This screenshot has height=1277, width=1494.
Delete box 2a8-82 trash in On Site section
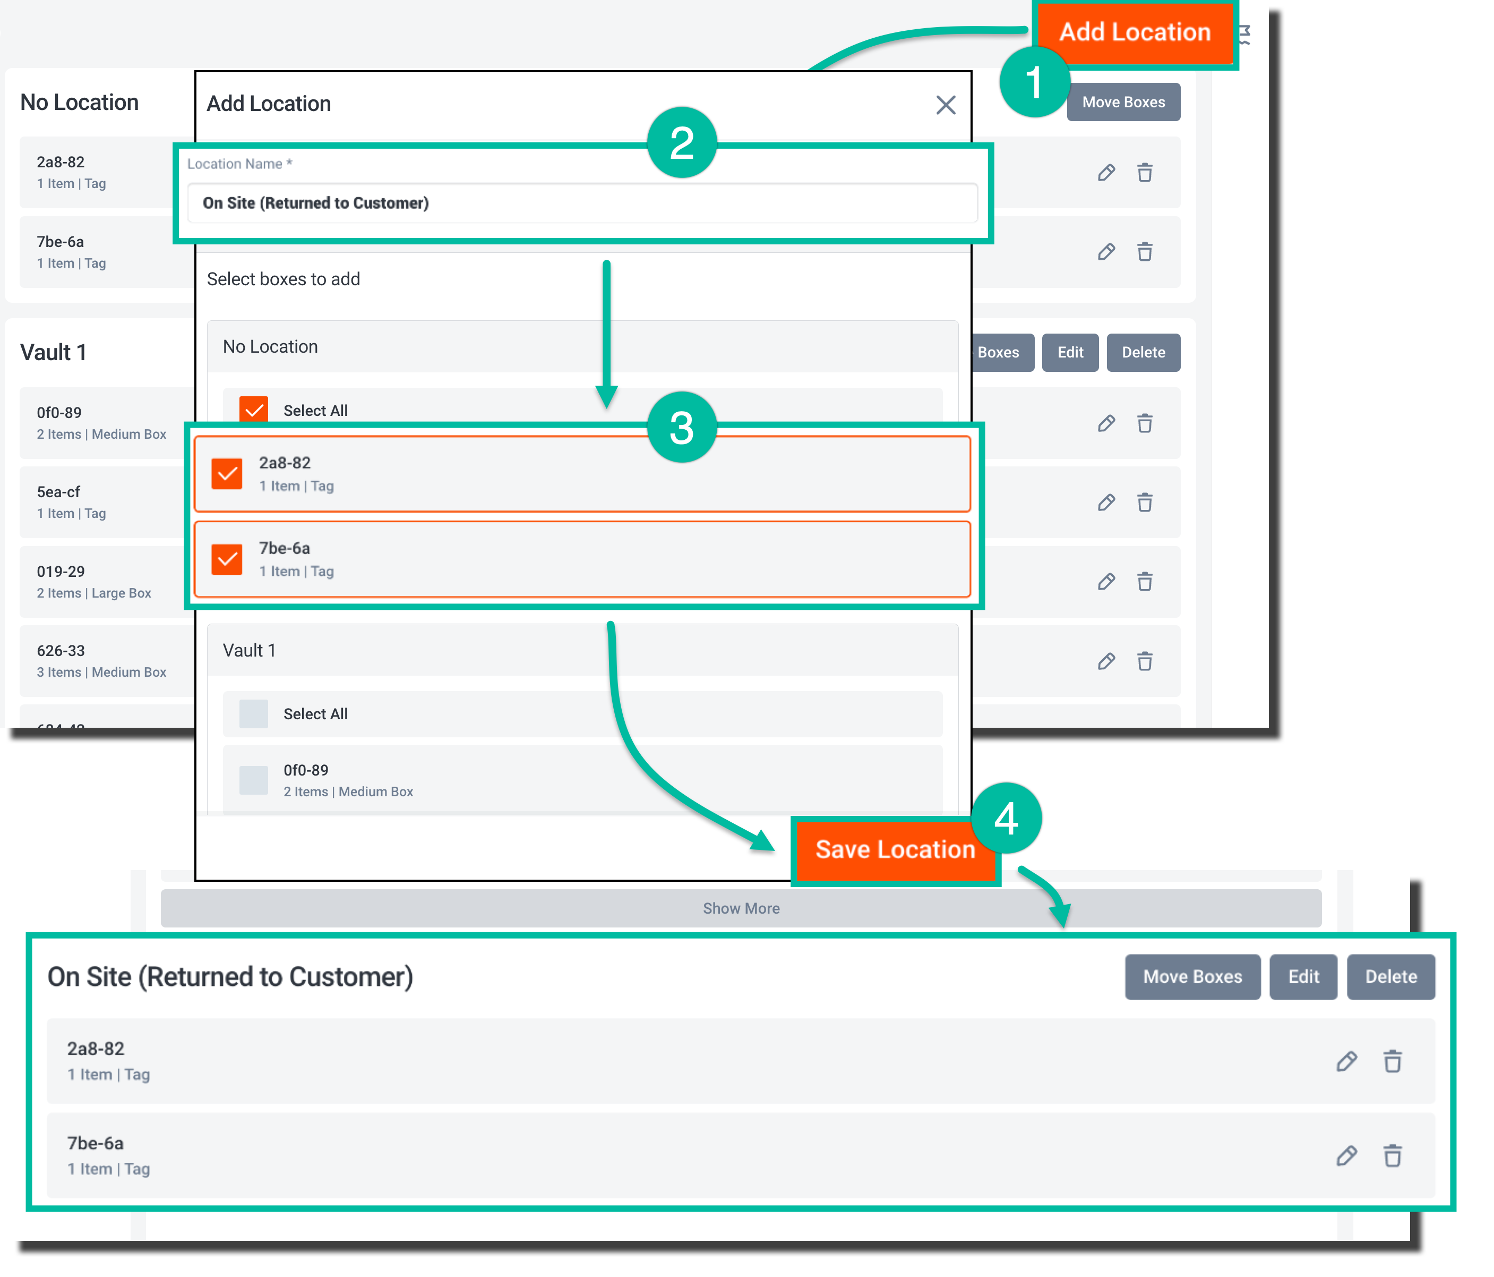[x=1393, y=1061]
